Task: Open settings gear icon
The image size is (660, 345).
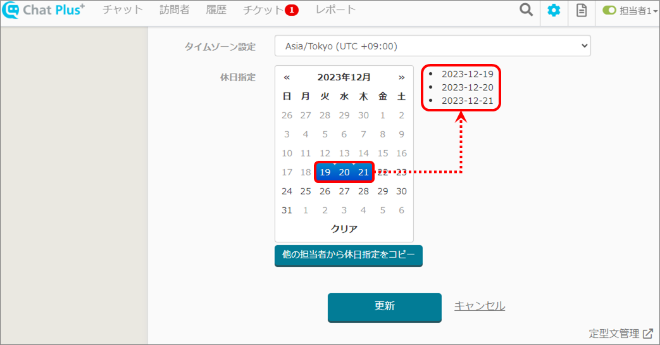Action: click(554, 11)
